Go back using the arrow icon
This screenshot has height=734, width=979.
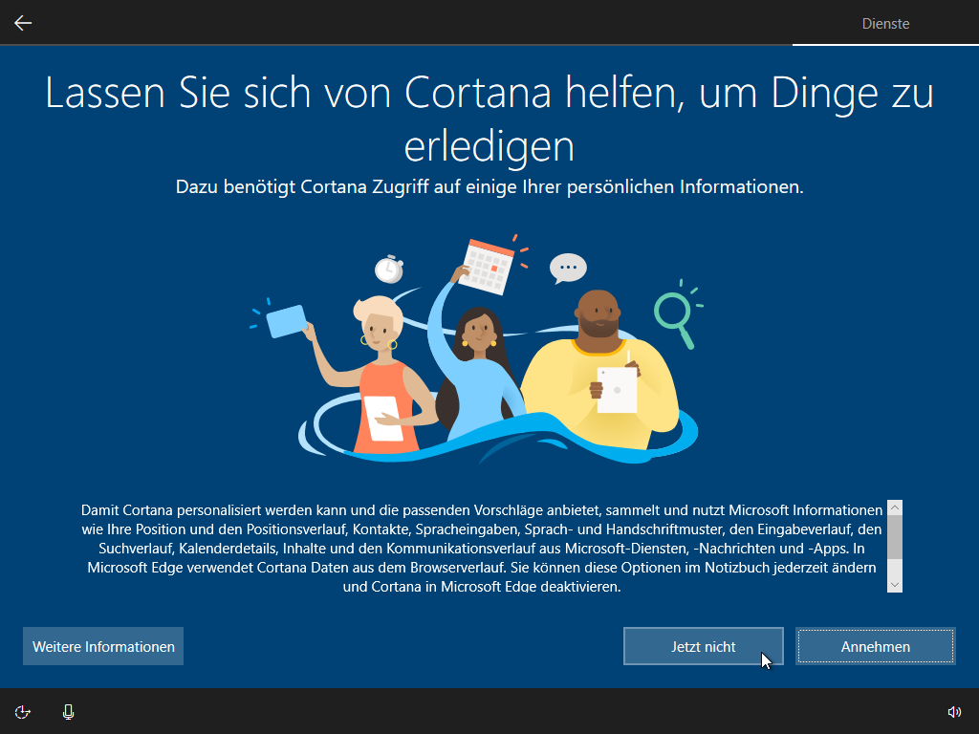(23, 23)
